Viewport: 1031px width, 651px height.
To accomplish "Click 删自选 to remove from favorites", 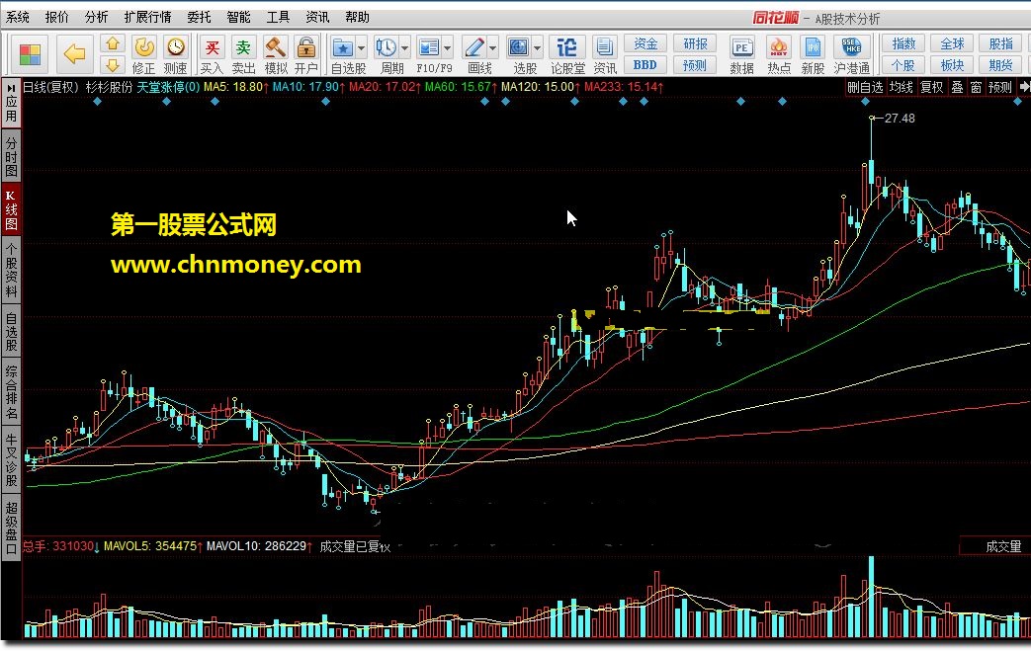I will [x=865, y=87].
